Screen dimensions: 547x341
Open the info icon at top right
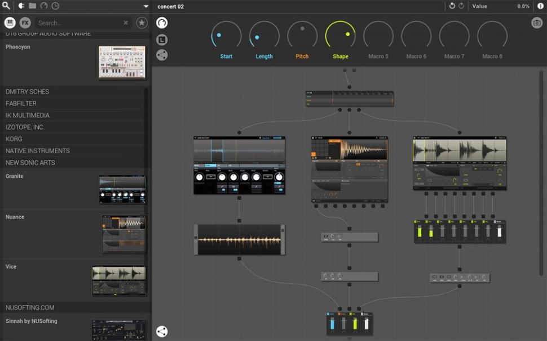540,6
